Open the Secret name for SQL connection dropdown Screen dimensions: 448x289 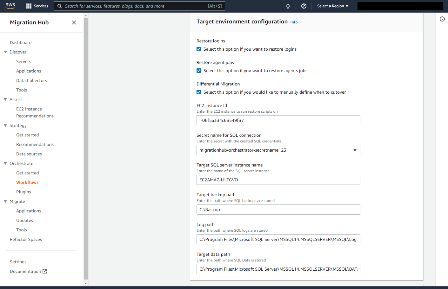(x=278, y=150)
